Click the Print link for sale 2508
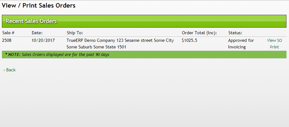The image size is (289, 127). pyautogui.click(x=274, y=47)
